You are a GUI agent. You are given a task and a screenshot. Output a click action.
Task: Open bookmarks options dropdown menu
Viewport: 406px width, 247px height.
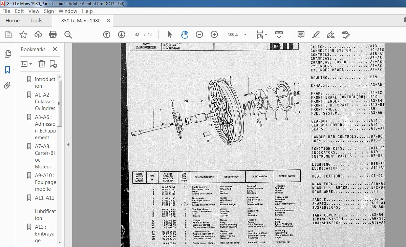pos(26,64)
